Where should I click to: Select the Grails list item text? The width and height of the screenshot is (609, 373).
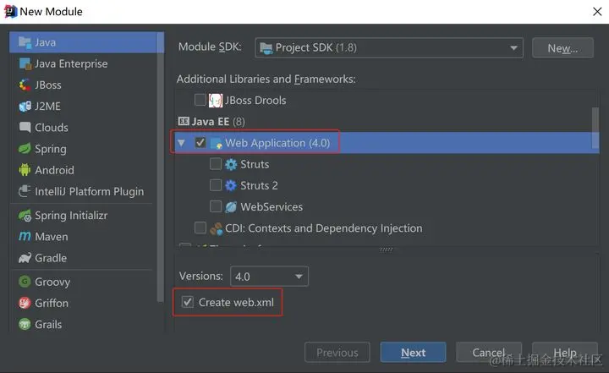click(48, 324)
